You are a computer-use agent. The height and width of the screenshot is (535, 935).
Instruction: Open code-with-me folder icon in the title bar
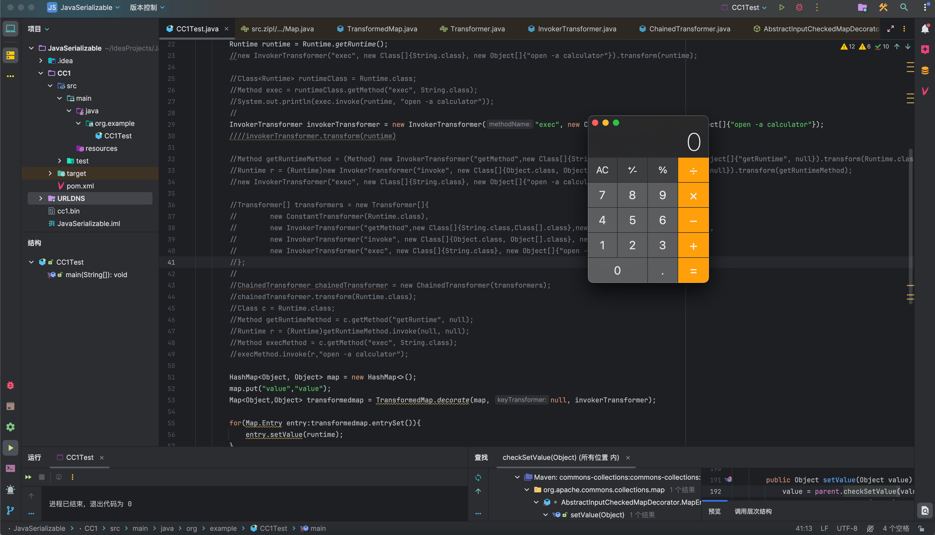pos(862,7)
